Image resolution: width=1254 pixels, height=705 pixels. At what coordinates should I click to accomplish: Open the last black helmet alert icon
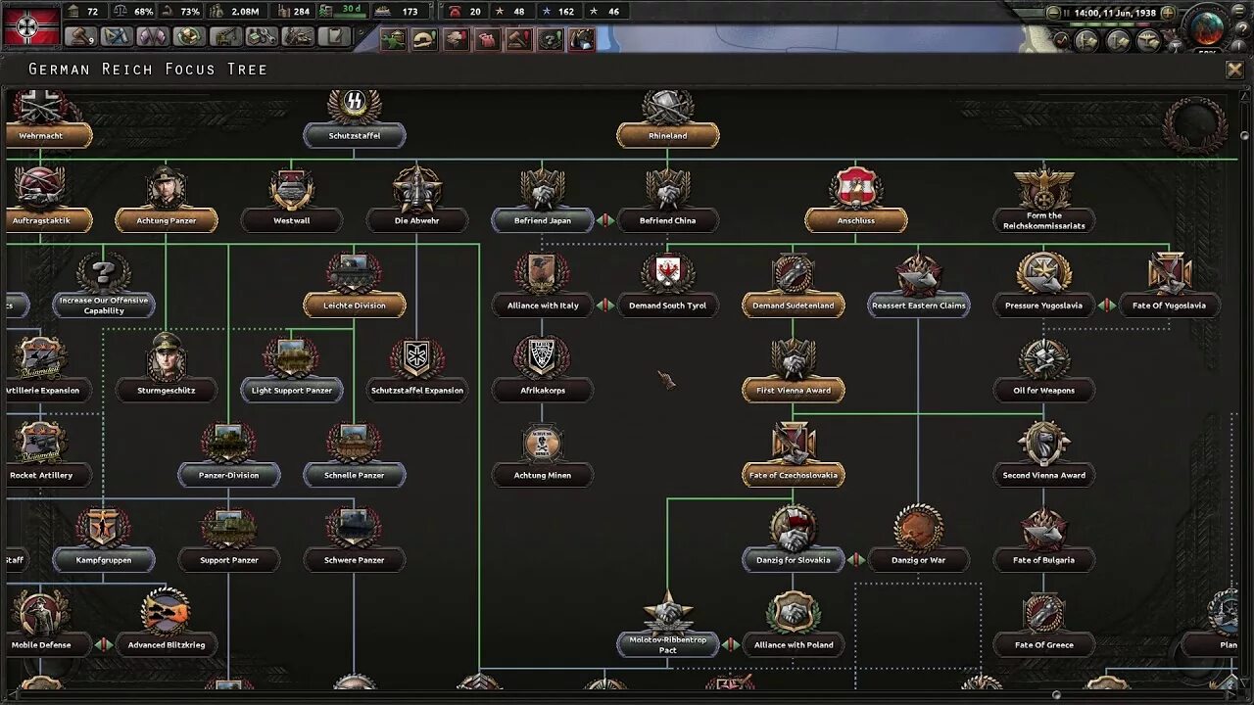[x=582, y=39]
